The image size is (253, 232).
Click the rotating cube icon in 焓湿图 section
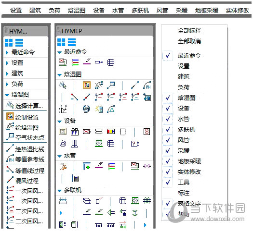[x=86, y=110]
